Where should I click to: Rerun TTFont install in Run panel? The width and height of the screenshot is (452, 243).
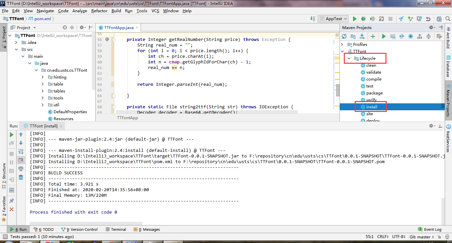point(12,135)
